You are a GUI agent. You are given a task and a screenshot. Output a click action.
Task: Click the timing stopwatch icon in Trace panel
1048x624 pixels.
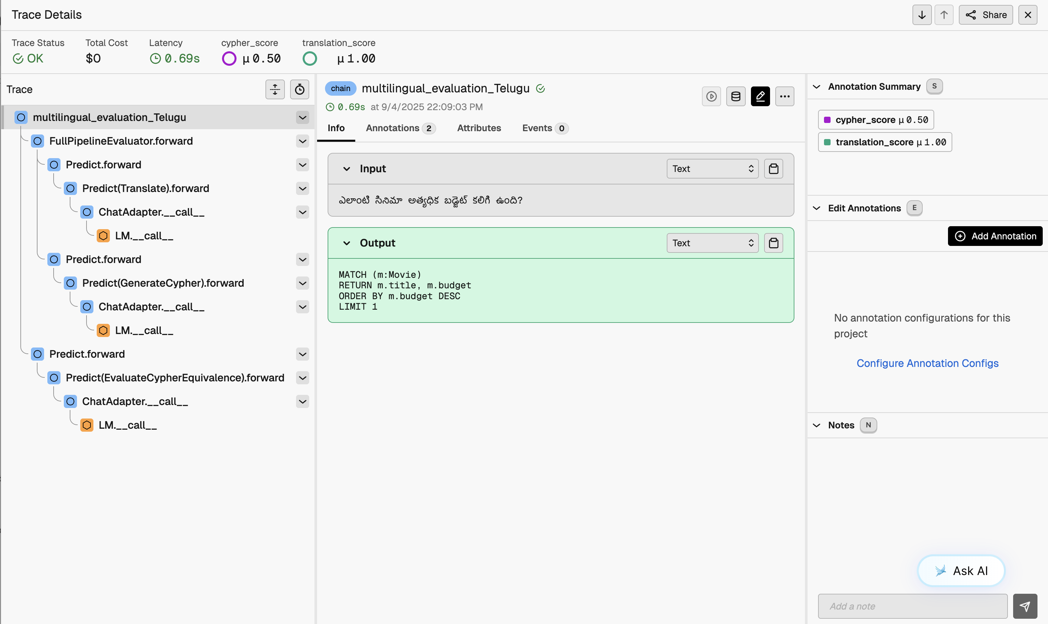[300, 89]
